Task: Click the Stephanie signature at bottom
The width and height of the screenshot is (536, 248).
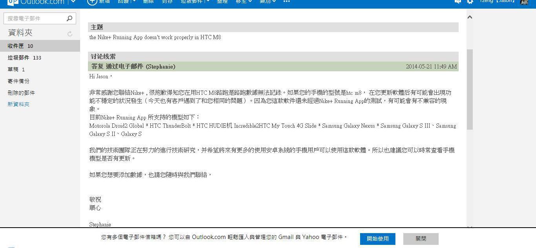Action: [x=100, y=224]
